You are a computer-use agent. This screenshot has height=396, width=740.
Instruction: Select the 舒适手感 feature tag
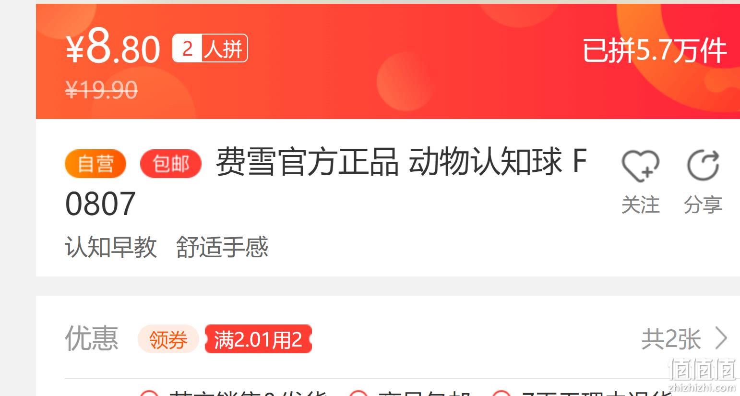(x=222, y=247)
